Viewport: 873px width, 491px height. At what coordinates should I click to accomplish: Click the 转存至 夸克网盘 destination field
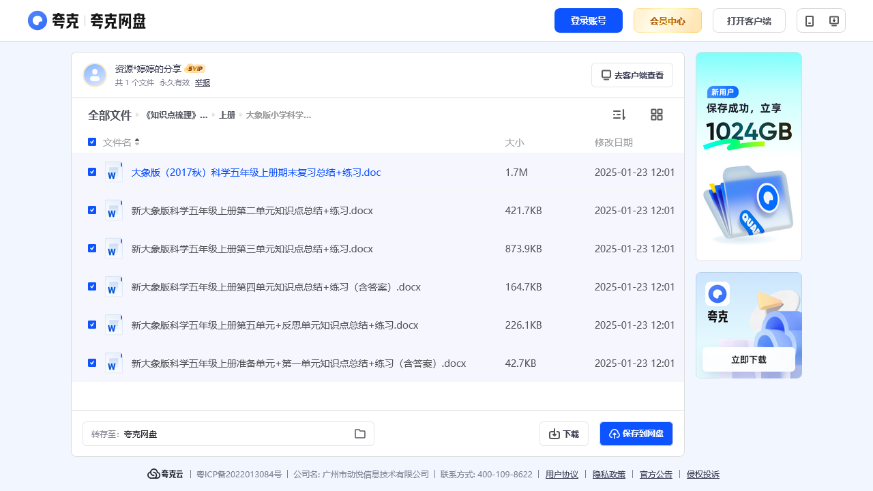(x=228, y=434)
